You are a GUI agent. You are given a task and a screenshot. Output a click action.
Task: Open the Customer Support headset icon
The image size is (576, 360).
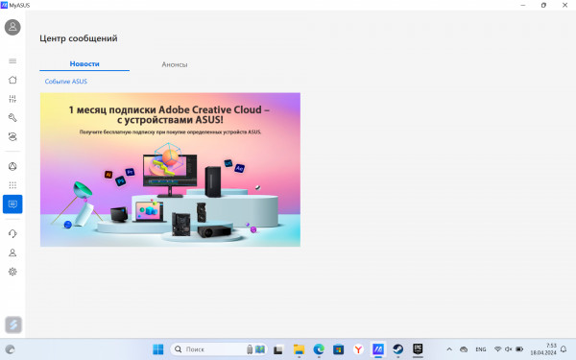point(12,233)
